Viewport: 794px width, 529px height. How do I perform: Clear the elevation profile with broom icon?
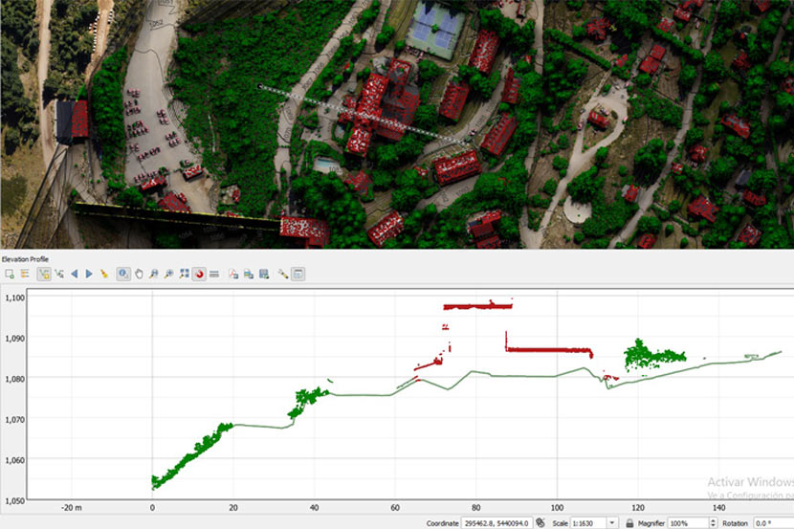click(103, 274)
